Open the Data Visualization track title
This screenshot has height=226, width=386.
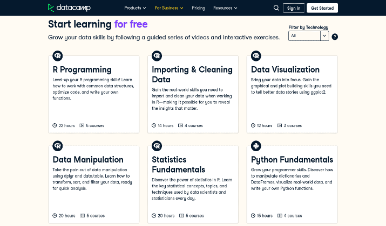285,70
